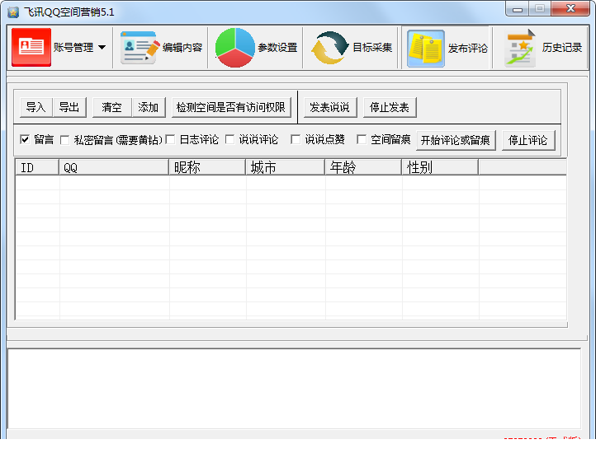Screen dimensions: 596x458
Task: Click the 停止评论 button
Action: pos(528,140)
